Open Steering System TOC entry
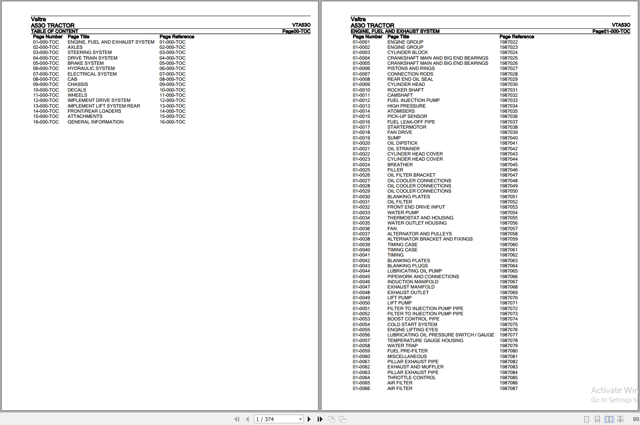Image resolution: width=640 pixels, height=425 pixels. tap(90, 52)
